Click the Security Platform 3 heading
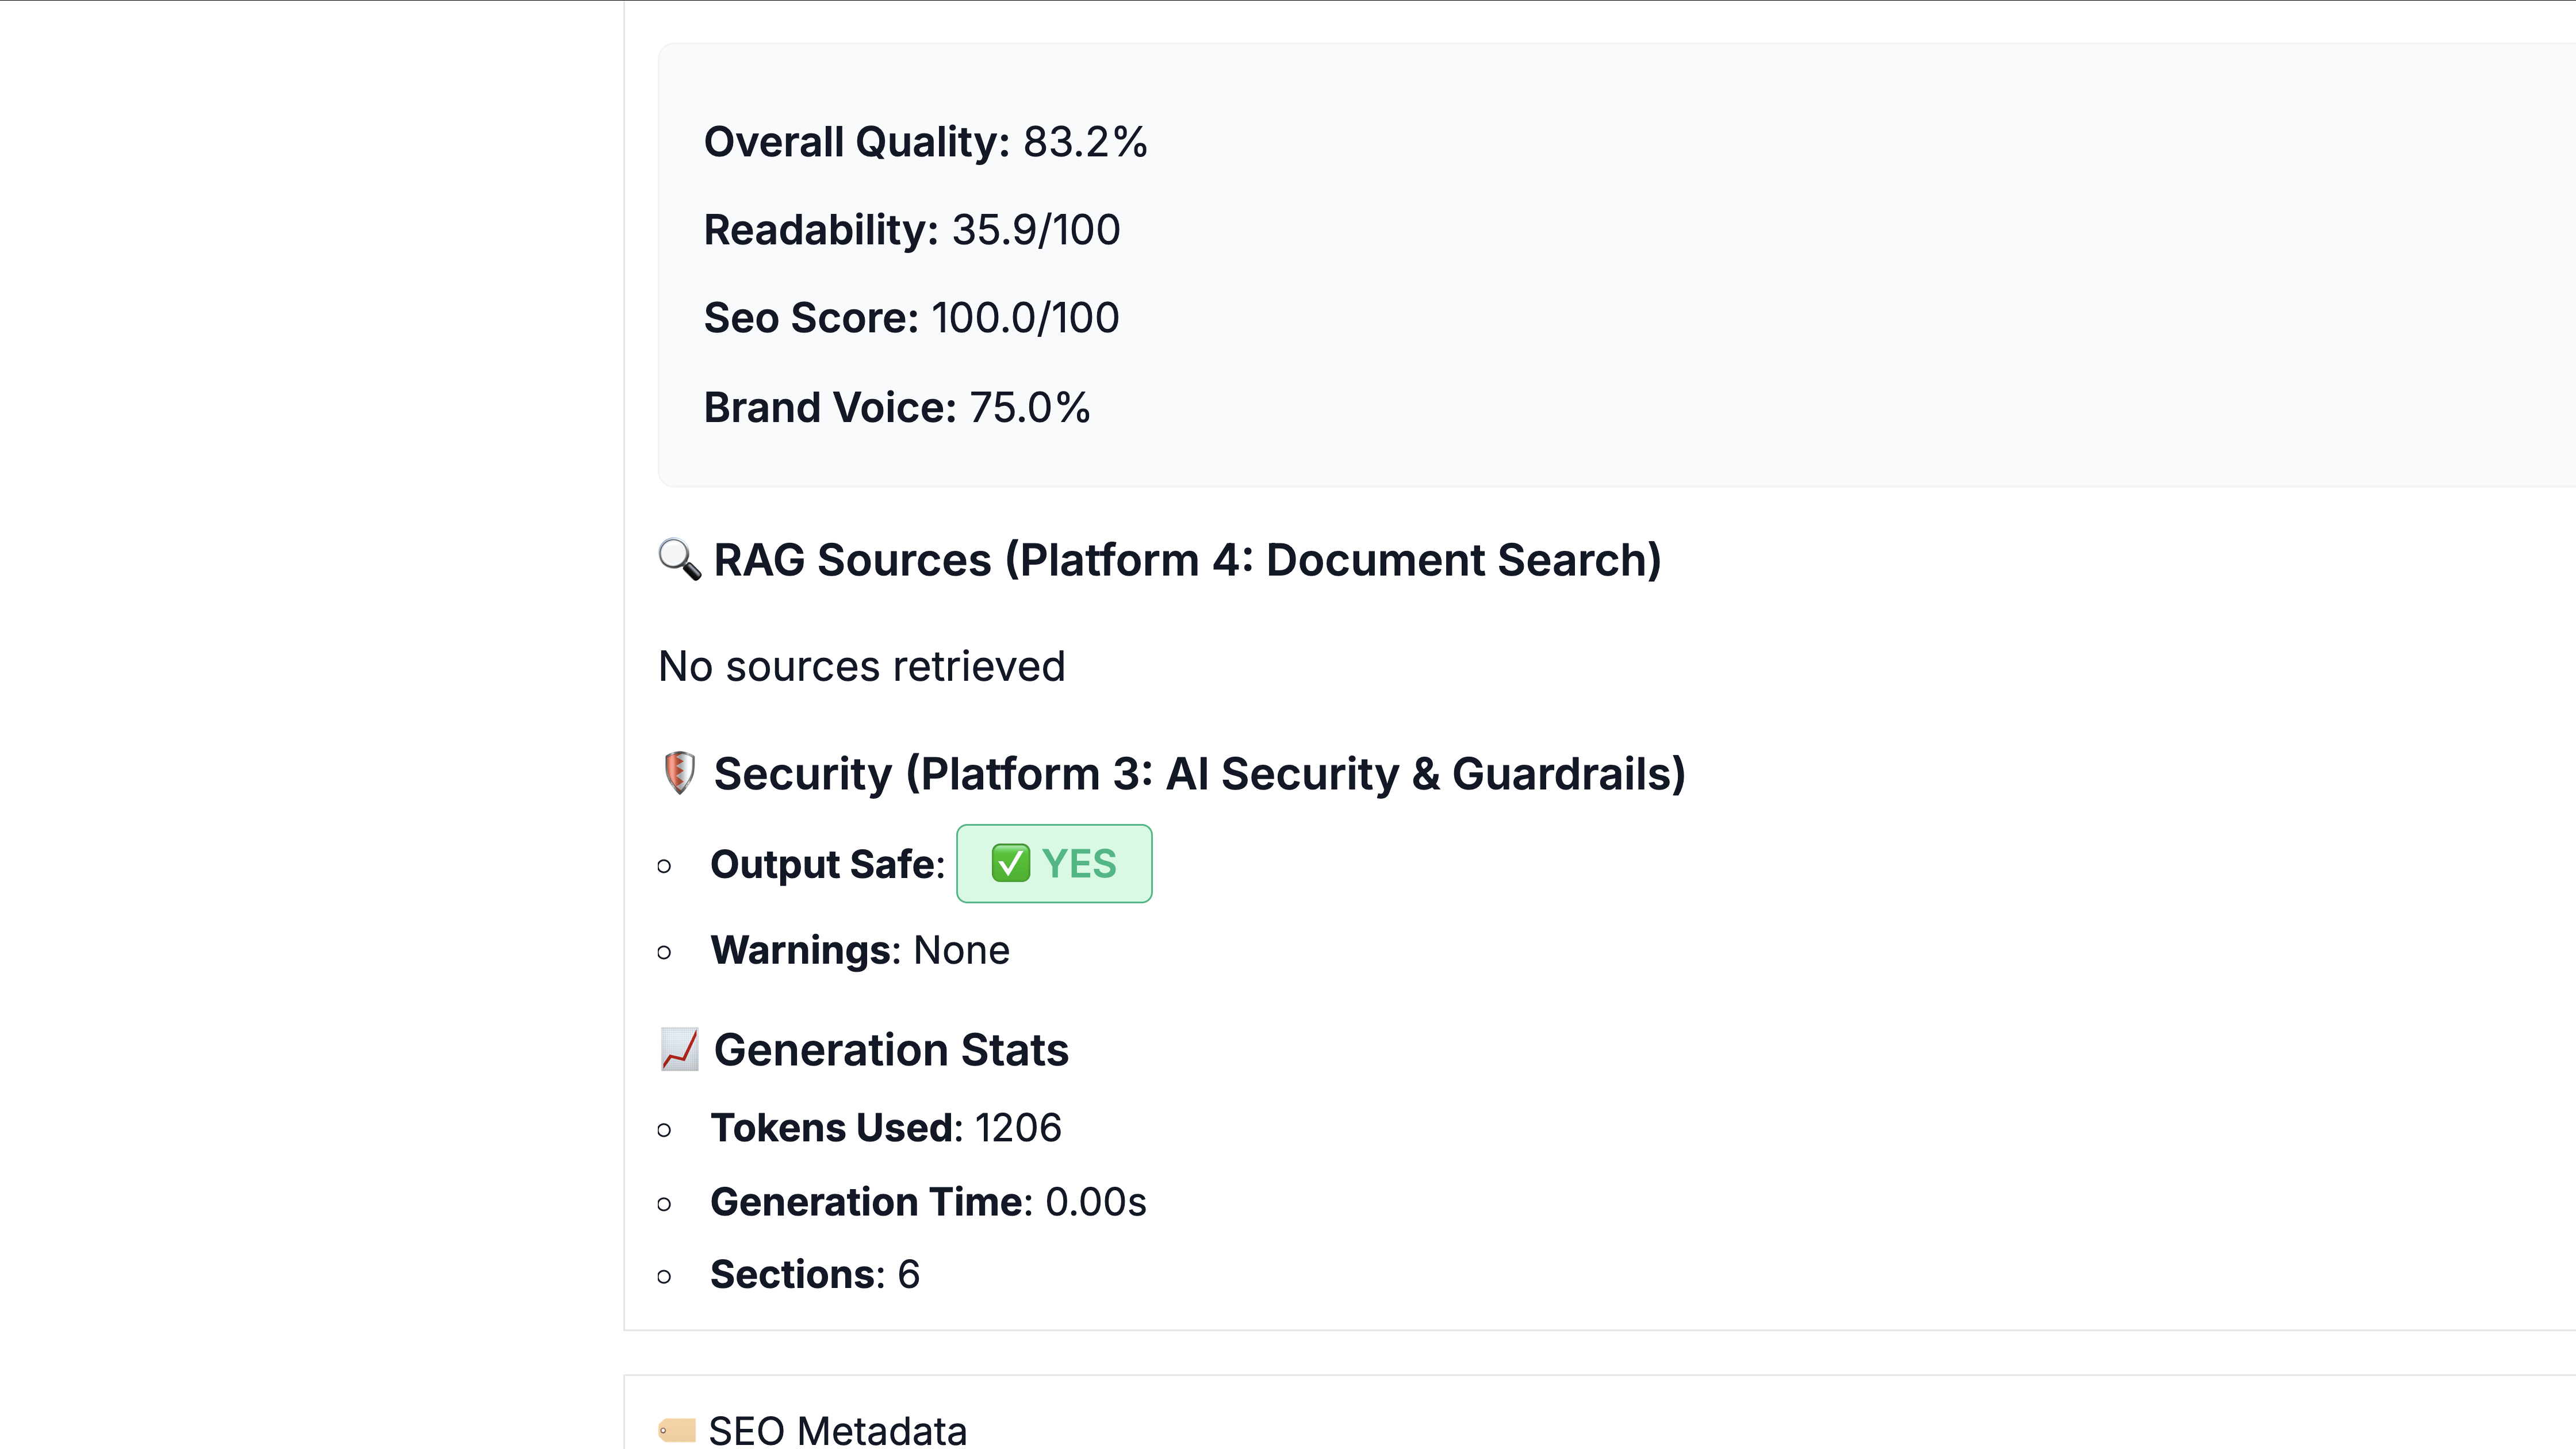The width and height of the screenshot is (2576, 1449). (1199, 773)
